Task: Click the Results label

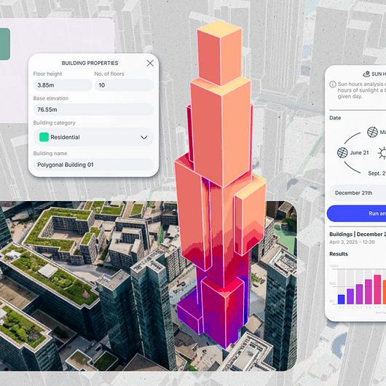Action: point(339,254)
